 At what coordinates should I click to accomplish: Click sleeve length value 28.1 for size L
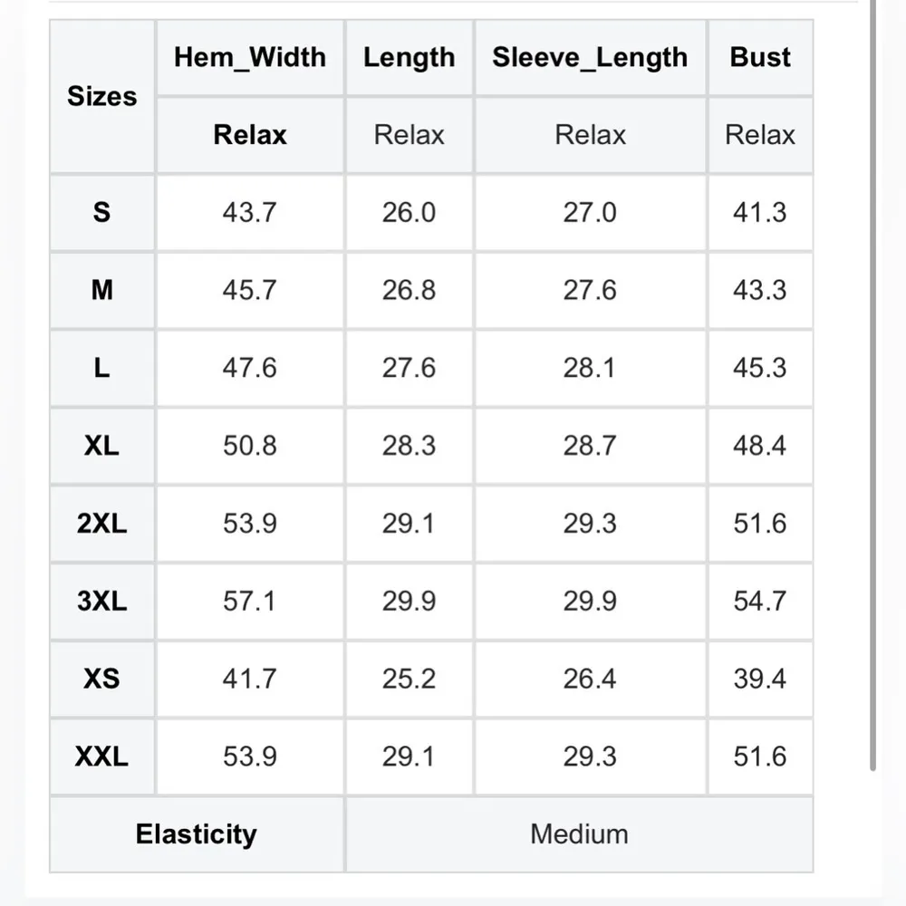click(x=590, y=368)
